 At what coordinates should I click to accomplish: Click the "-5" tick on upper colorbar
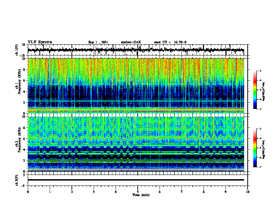coord(260,90)
